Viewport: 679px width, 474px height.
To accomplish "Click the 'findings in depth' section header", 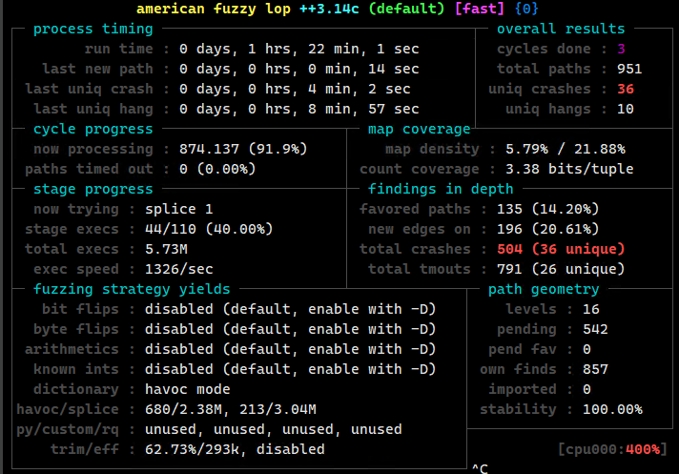I will pyautogui.click(x=441, y=189).
